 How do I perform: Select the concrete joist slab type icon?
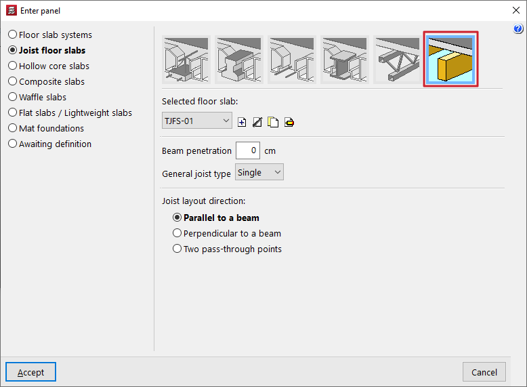point(186,59)
